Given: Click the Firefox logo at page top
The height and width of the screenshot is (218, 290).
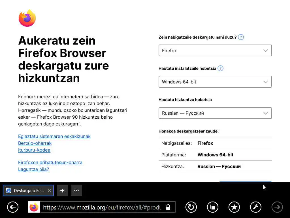Looking at the screenshot, I should coord(27,18).
